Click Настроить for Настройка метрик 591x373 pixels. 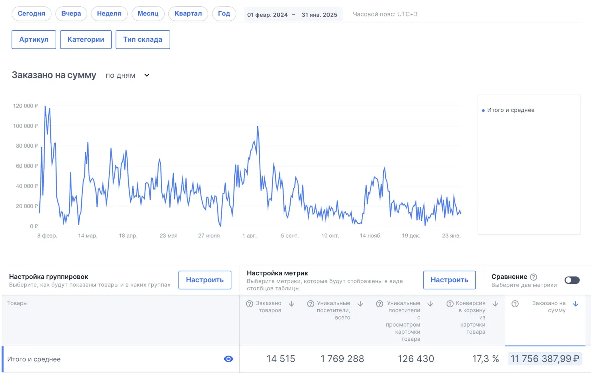click(449, 280)
